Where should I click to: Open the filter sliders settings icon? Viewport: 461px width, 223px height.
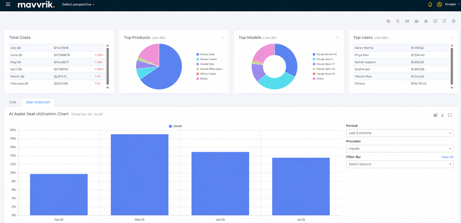[426, 21]
